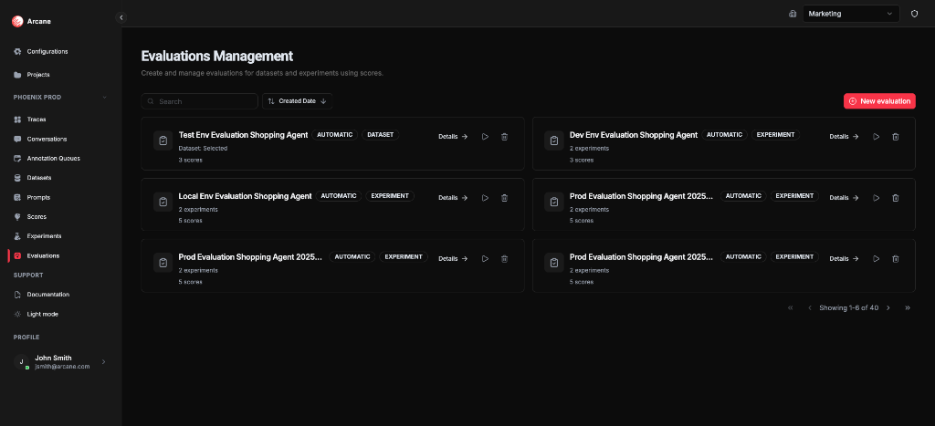This screenshot has height=426, width=935.
Task: Expand the John Smith profile menu
Action: [x=103, y=362]
